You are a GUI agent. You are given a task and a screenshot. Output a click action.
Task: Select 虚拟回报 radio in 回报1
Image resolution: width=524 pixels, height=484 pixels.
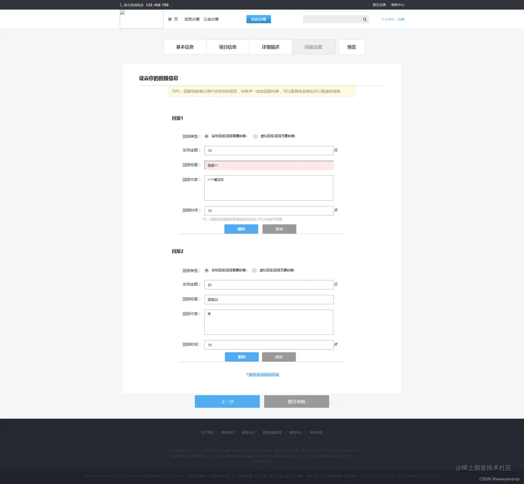[255, 136]
